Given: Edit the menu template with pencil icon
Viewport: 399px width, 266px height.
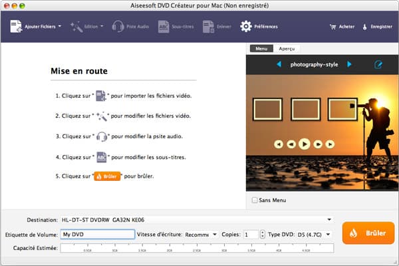Looking at the screenshot, I should pyautogui.click(x=378, y=65).
